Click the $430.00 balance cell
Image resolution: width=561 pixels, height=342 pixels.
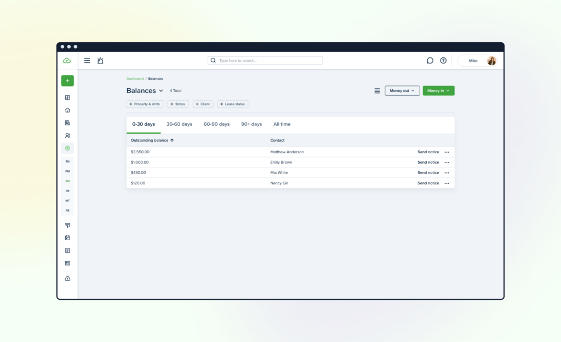pos(139,172)
